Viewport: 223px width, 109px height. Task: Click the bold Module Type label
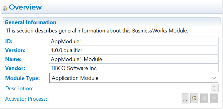(22, 78)
